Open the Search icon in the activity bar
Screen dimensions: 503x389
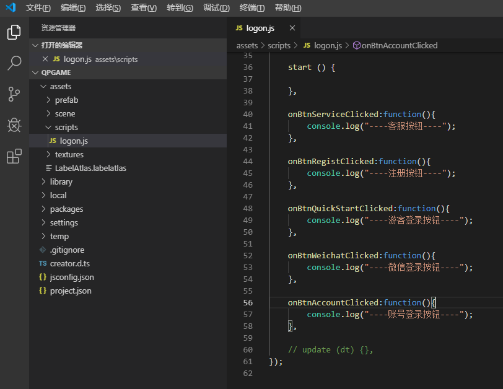(x=14, y=63)
